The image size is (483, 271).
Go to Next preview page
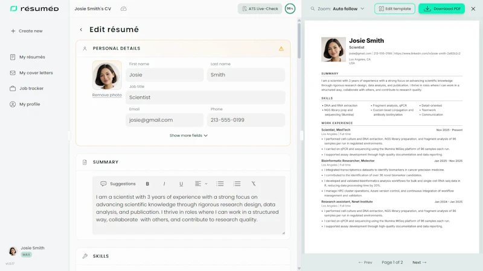[x=419, y=263]
